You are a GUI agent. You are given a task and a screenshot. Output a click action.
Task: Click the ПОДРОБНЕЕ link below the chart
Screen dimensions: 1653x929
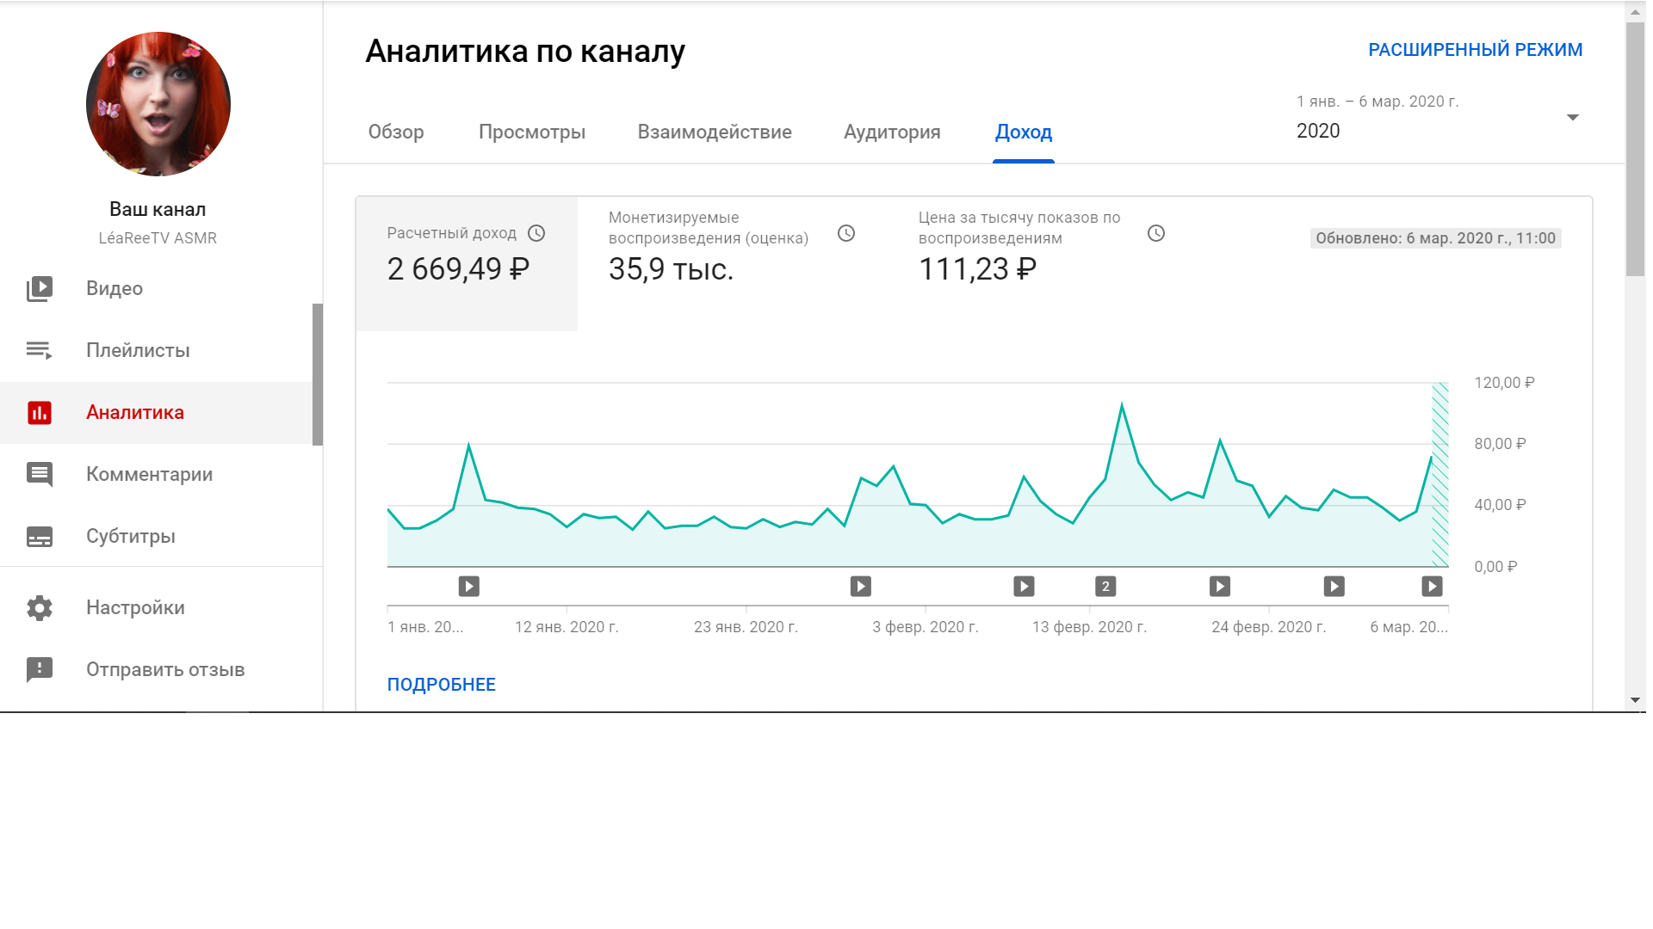click(441, 684)
